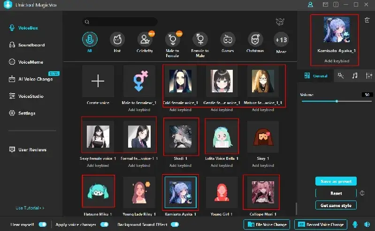Click the random voice dice icon
Viewport: 375px width, 231px height.
tap(280, 22)
